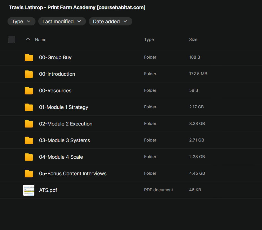262x230 pixels.
Task: Select the 00-Resources folder name
Action: tap(55, 91)
